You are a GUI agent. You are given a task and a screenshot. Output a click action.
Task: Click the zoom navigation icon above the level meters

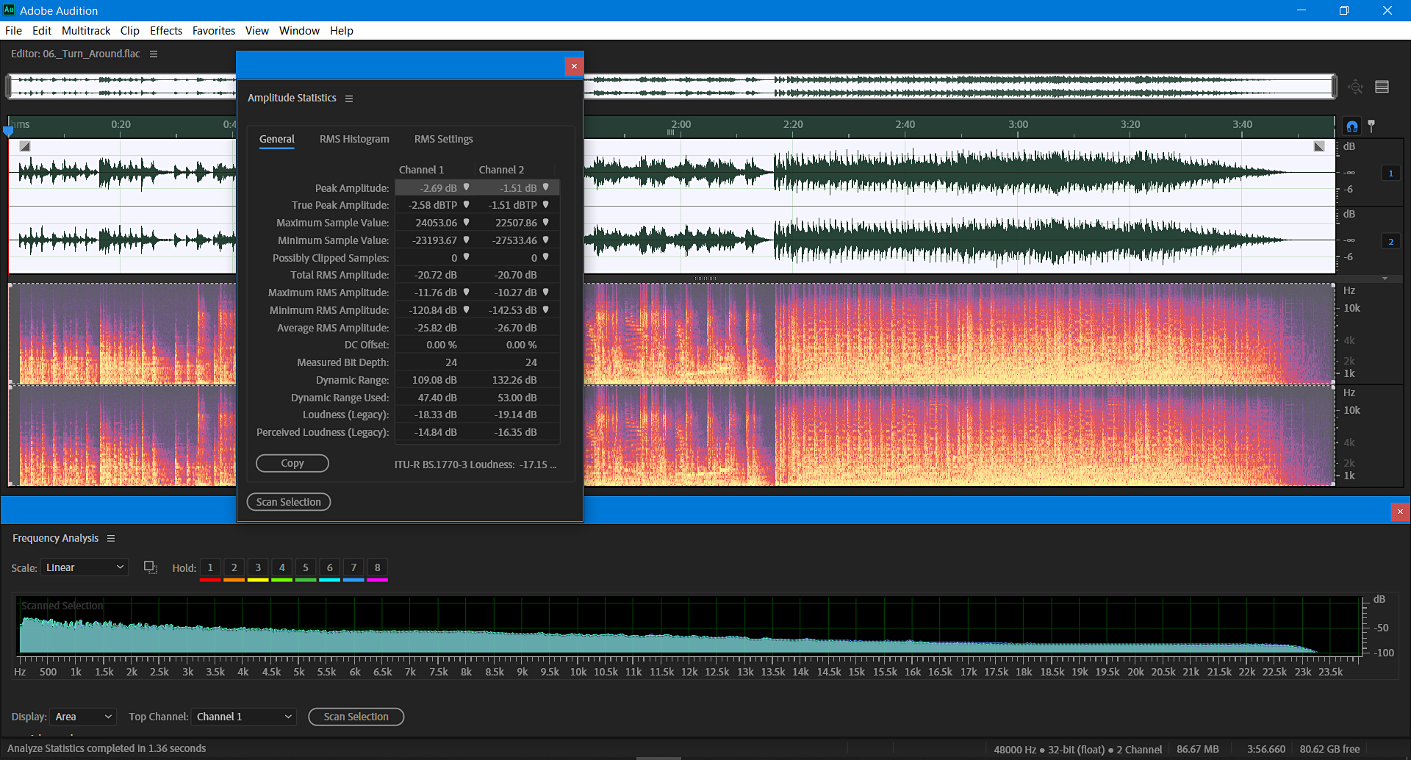click(x=1355, y=86)
